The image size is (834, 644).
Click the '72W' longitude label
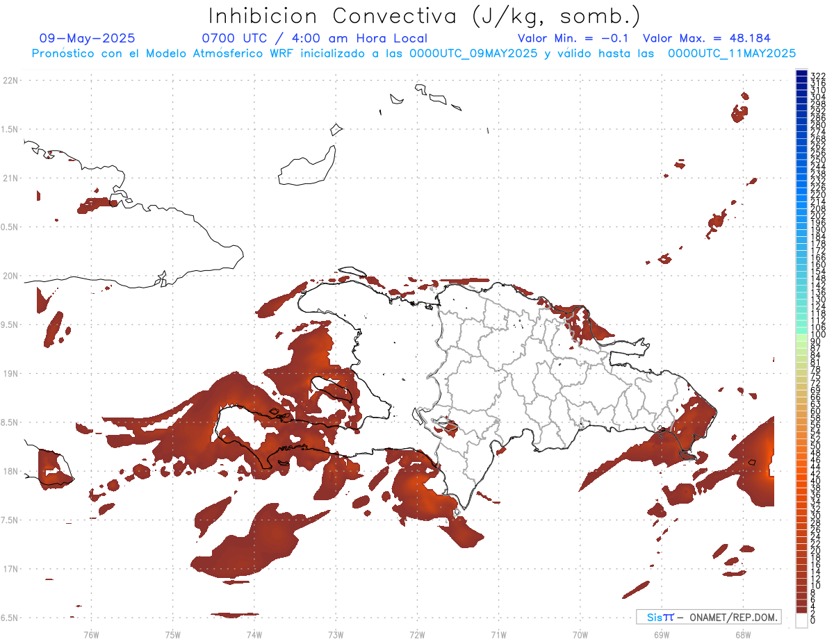click(x=417, y=634)
